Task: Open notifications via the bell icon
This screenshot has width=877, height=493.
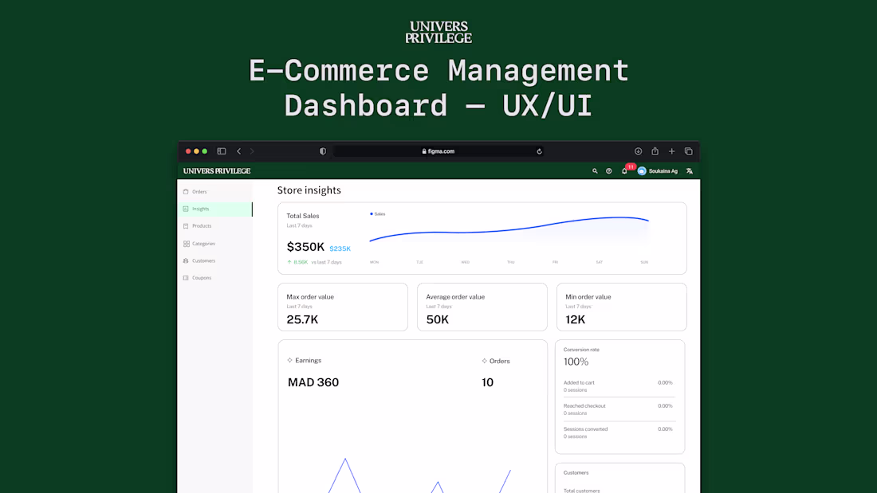Action: pos(624,170)
